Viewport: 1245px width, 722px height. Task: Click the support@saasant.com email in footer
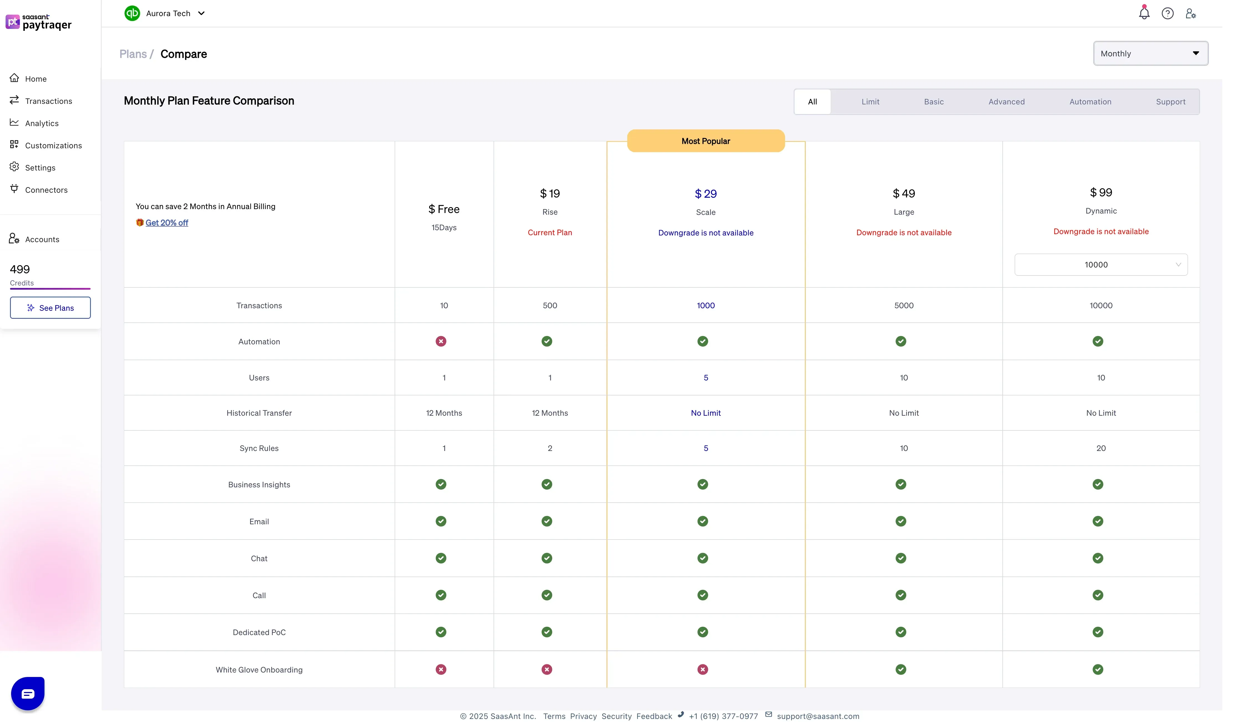818,716
